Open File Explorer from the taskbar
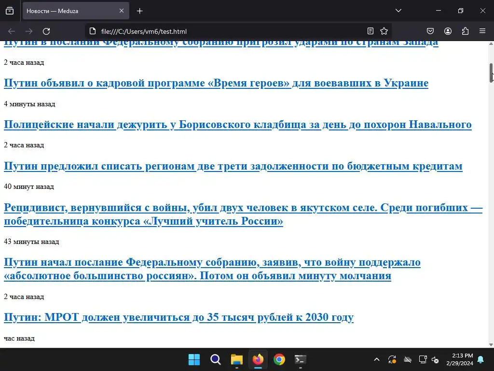This screenshot has width=494, height=371. (x=236, y=359)
